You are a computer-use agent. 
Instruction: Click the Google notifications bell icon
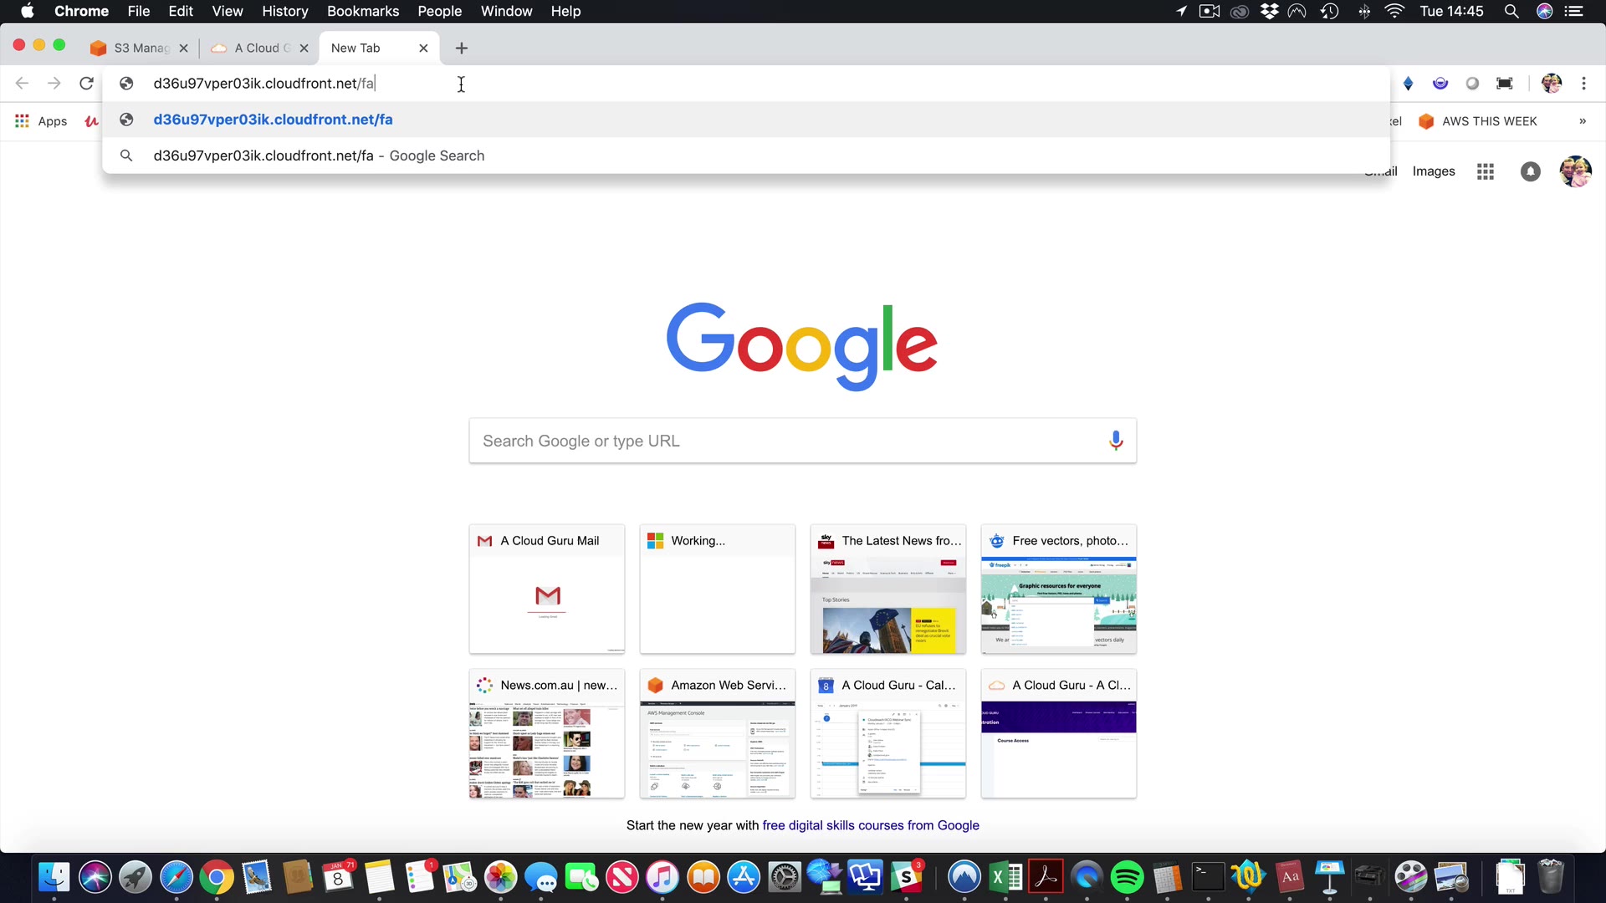[1530, 171]
